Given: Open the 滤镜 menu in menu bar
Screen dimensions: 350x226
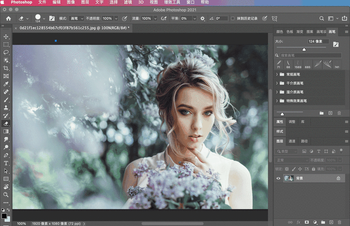Looking at the screenshot, I should 127,2.
